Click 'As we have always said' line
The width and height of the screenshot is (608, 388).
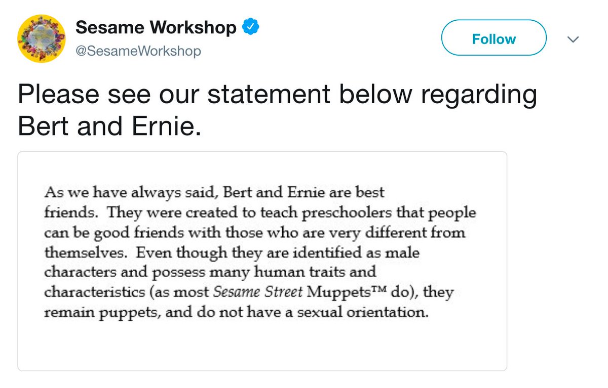132,192
